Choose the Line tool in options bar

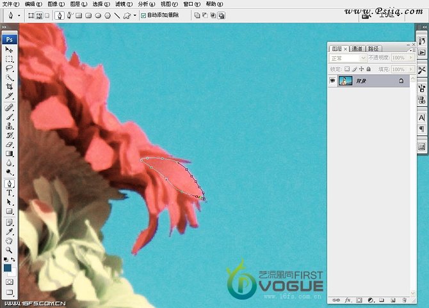[x=117, y=15]
